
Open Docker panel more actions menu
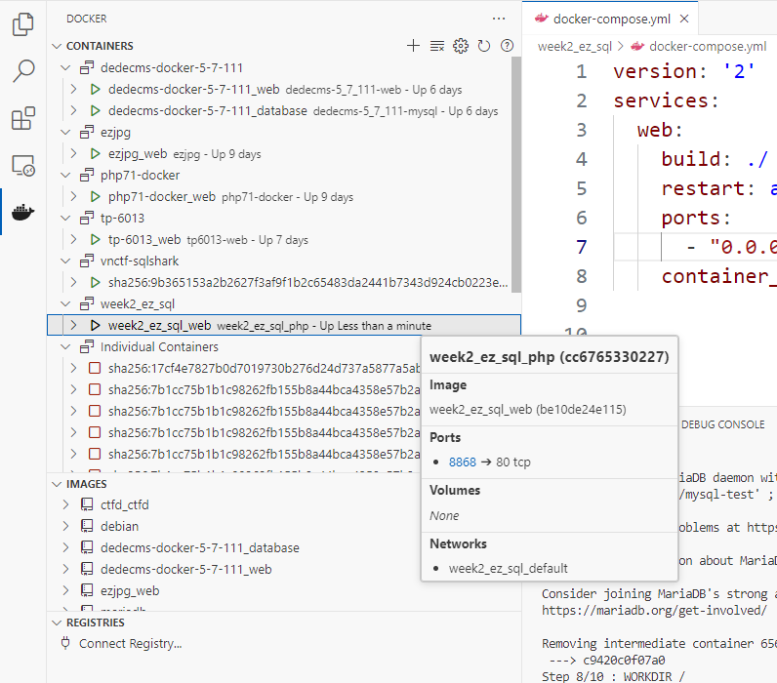pos(499,19)
